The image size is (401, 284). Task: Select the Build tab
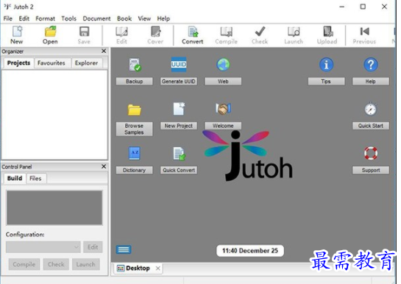pos(15,178)
